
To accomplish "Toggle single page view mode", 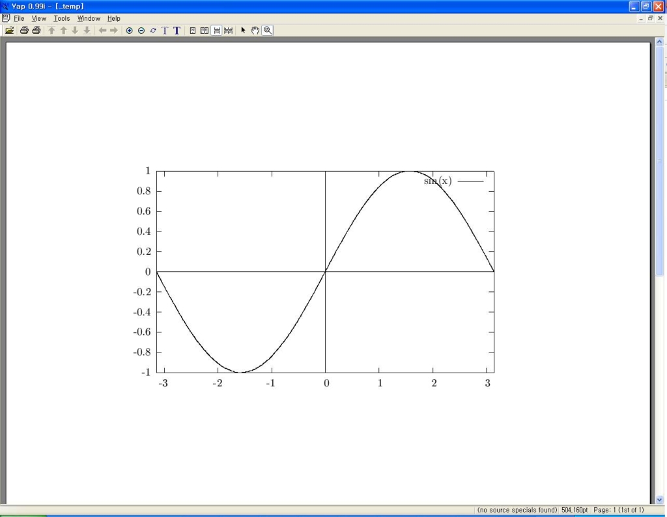I will 193,31.
